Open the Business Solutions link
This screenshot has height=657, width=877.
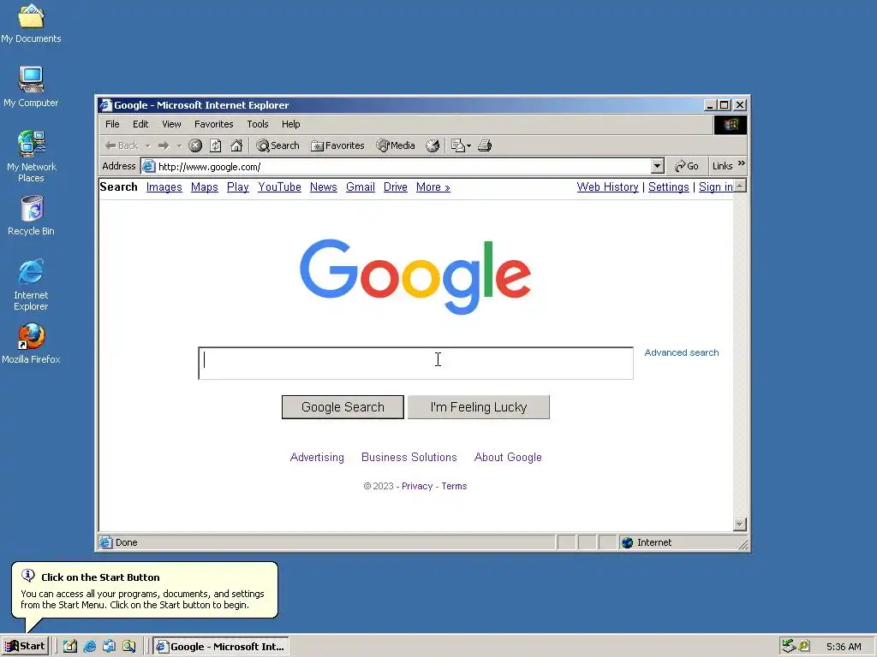pos(409,457)
